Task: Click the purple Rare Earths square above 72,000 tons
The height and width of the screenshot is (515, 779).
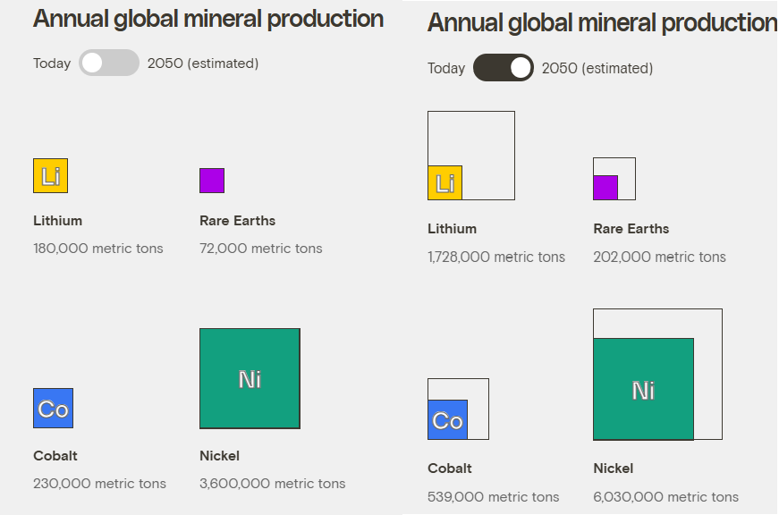Action: coord(212,181)
